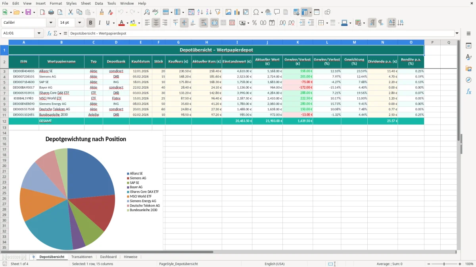Switch to the Dashboard sheet tab
Screen dimensions: 476x267
108,257
